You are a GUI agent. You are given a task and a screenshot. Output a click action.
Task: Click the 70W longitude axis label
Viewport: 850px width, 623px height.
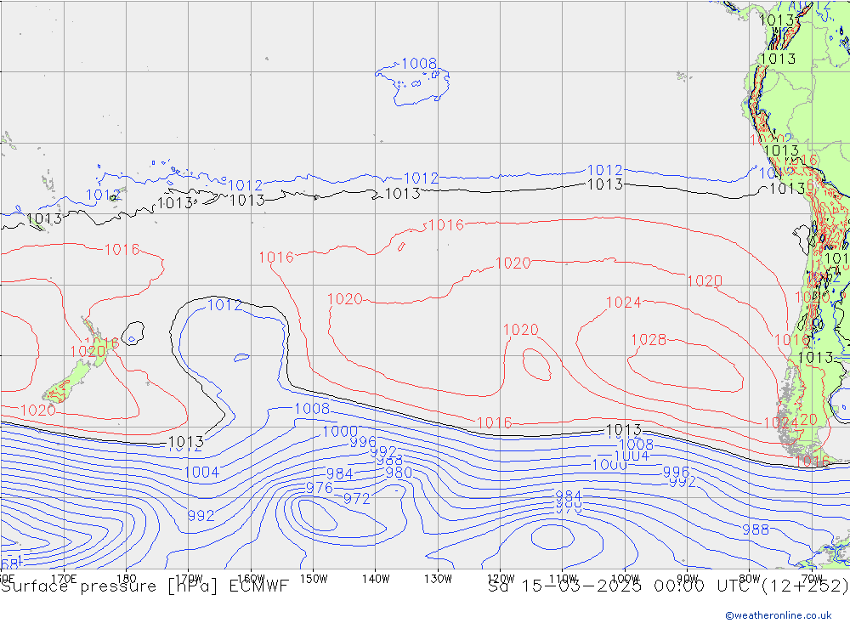click(812, 579)
